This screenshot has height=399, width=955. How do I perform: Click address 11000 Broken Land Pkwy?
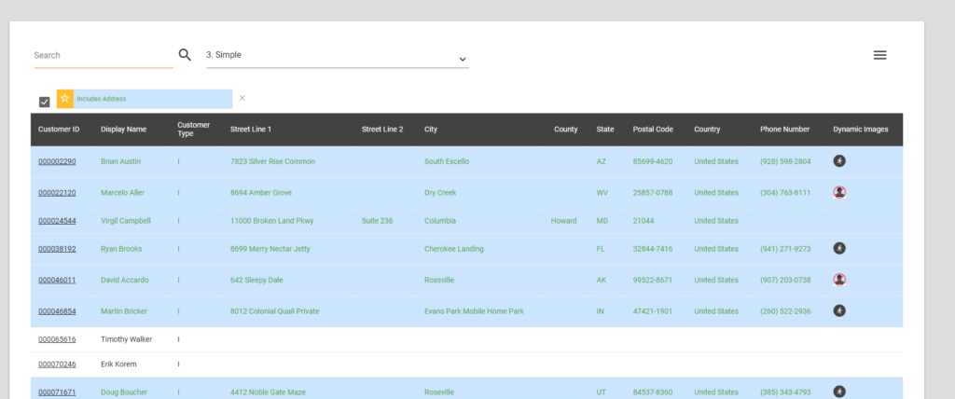pyautogui.click(x=271, y=221)
